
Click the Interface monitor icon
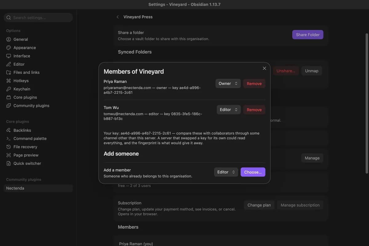9,56
